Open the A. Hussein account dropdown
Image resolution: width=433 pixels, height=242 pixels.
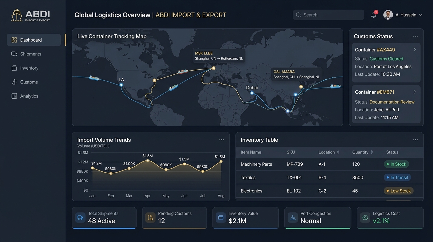pyautogui.click(x=421, y=15)
